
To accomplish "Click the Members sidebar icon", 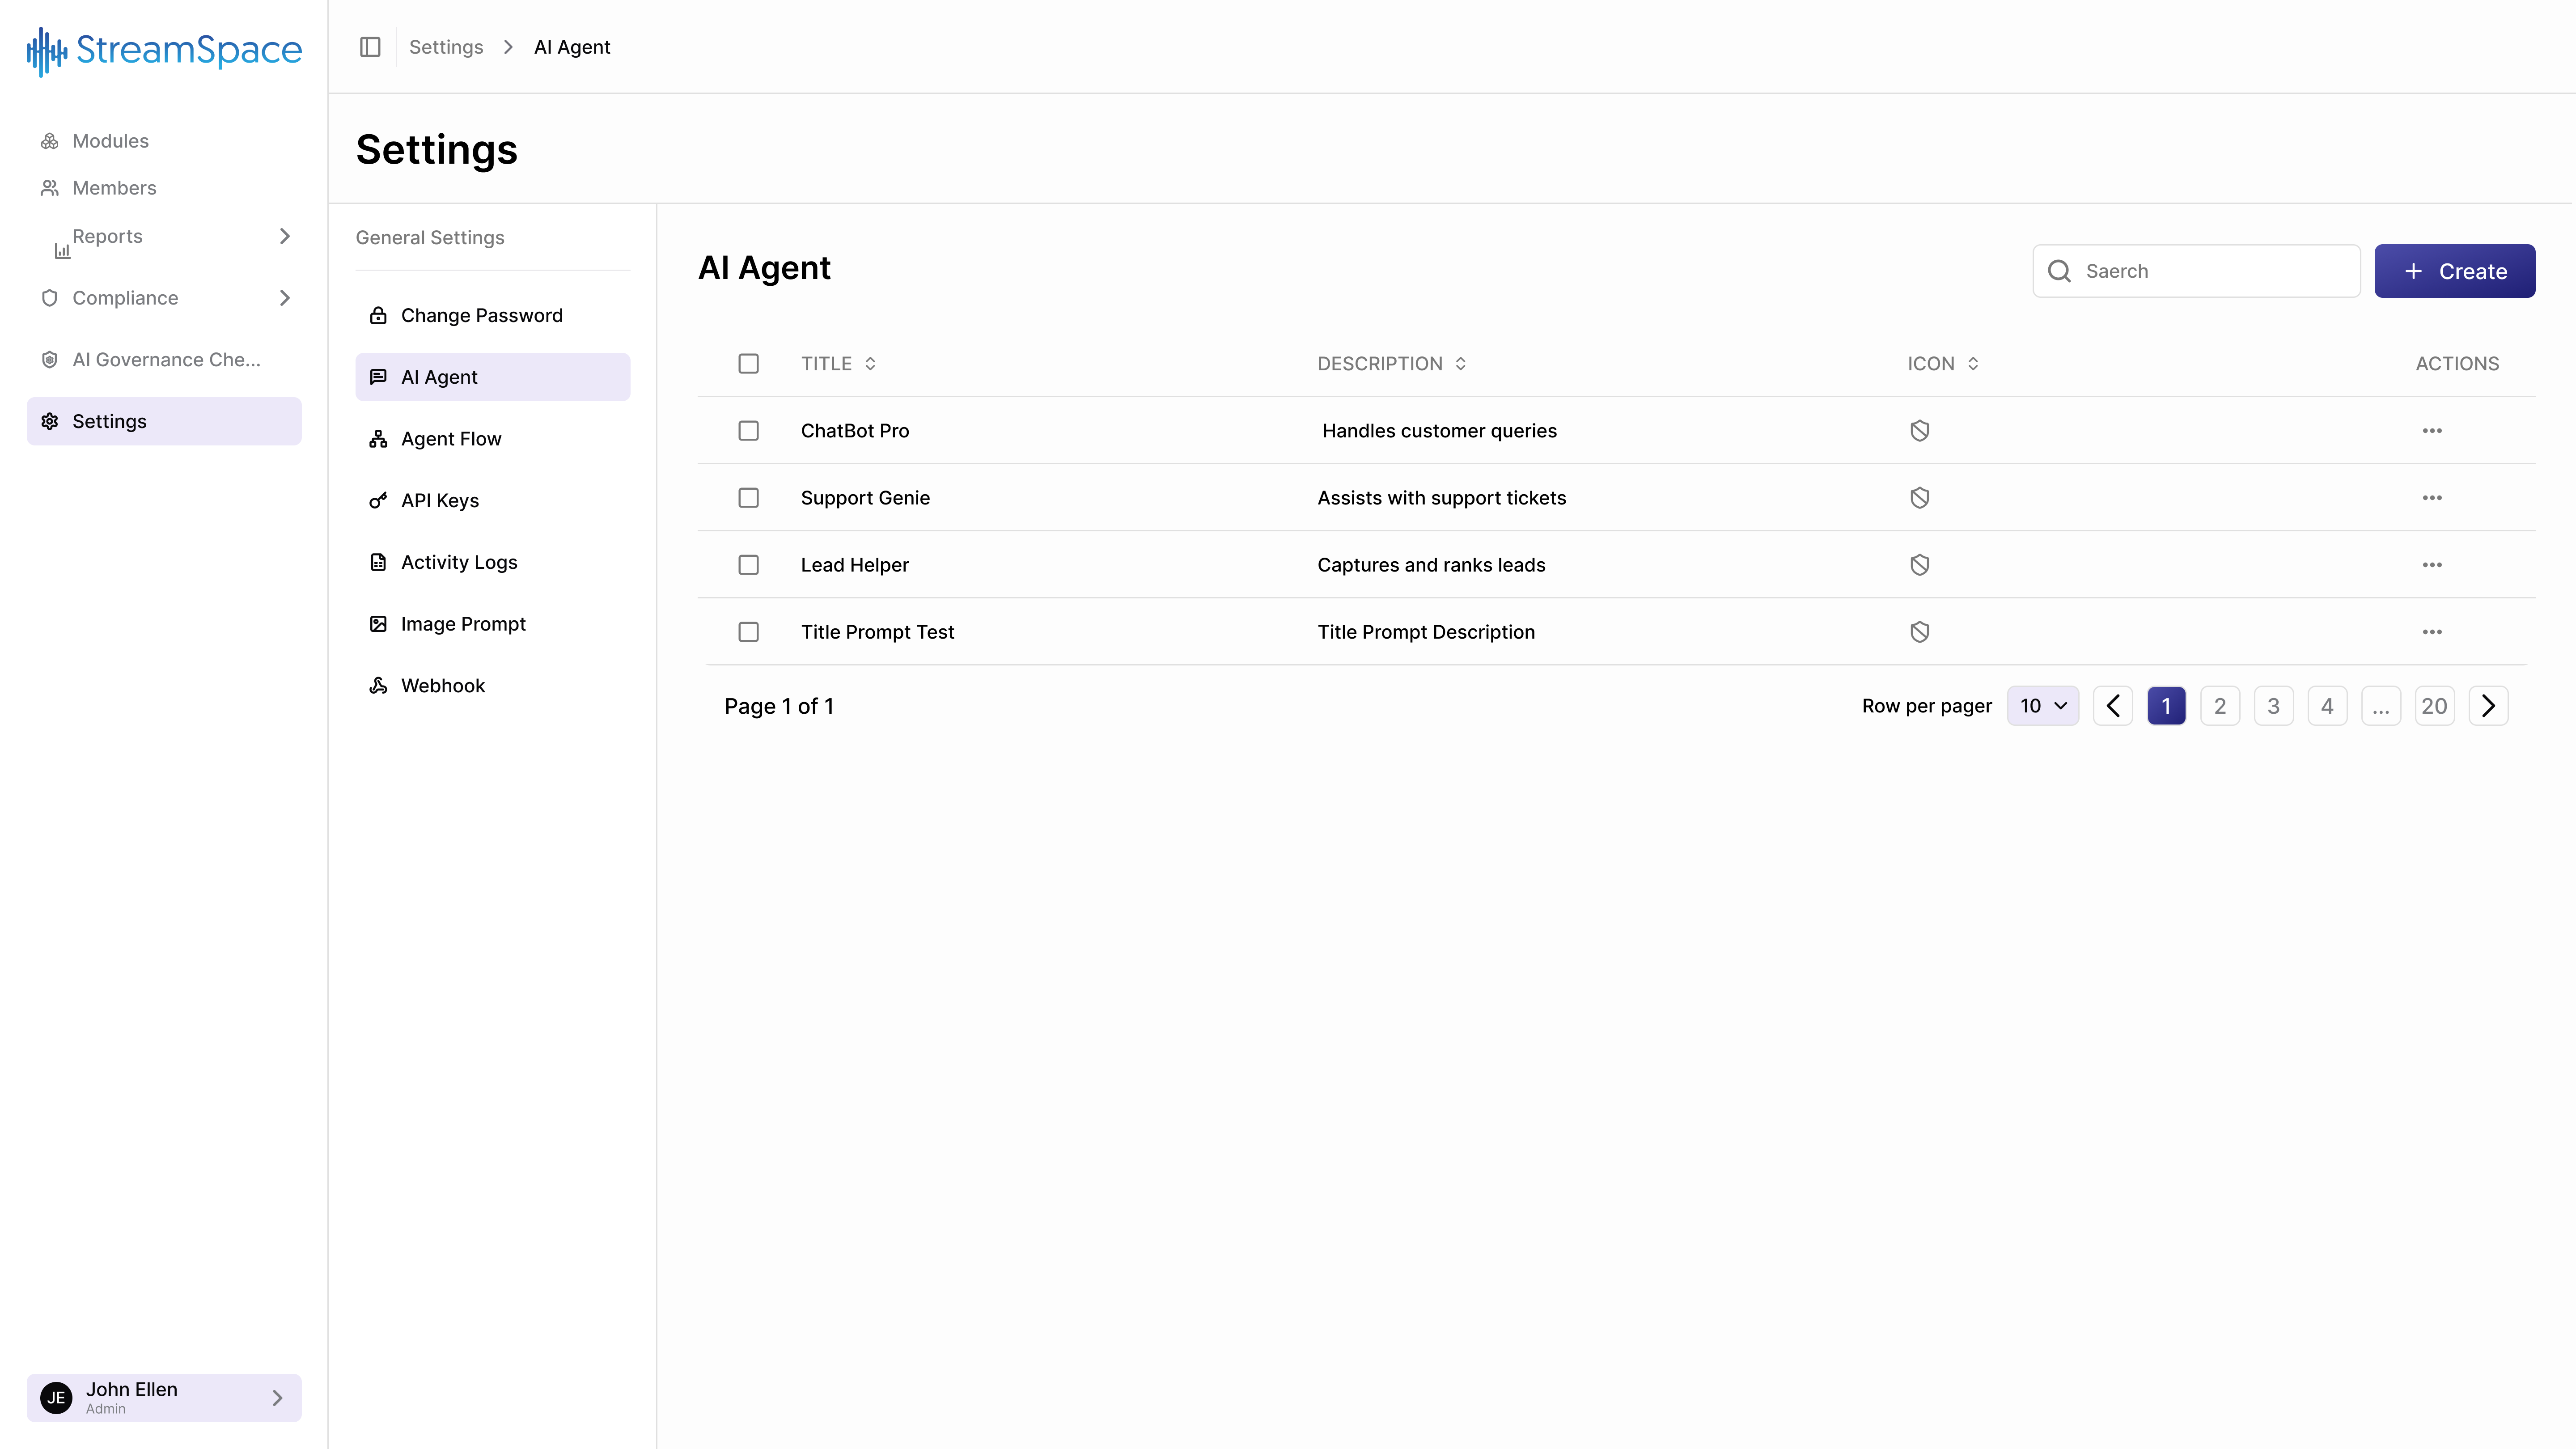I will coord(49,188).
